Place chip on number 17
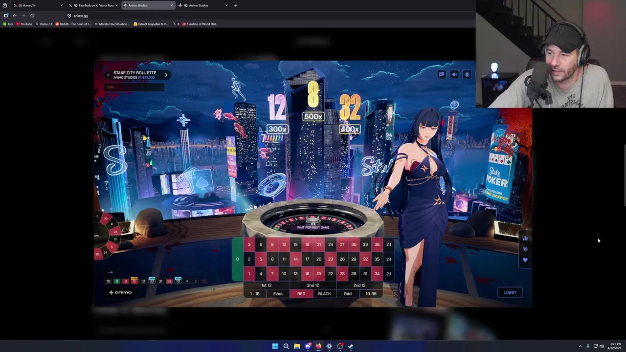Image resolution: width=626 pixels, height=352 pixels. 307,259
